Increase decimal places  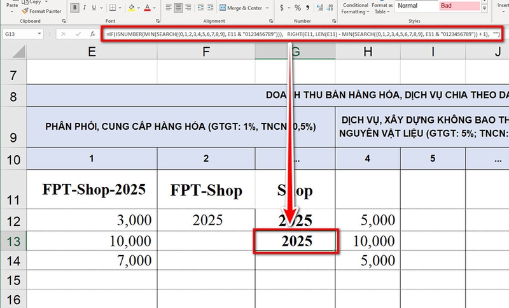[x=320, y=8]
